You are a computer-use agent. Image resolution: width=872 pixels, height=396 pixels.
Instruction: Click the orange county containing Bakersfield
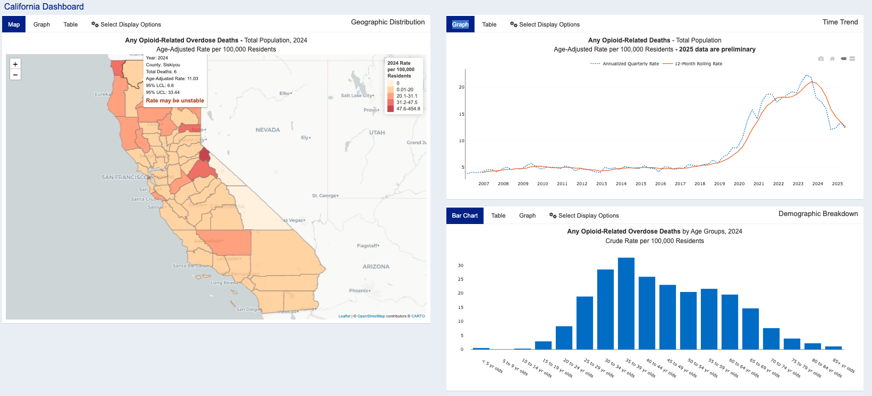tap(228, 243)
